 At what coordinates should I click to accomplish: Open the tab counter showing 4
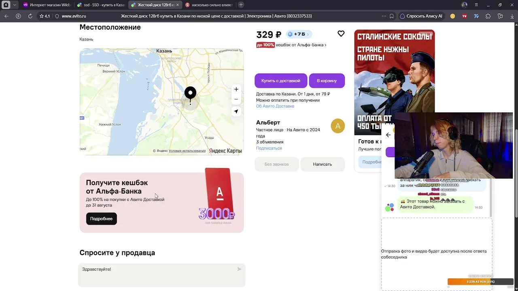(6, 5)
